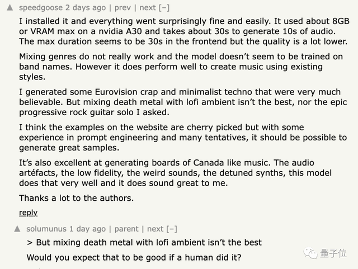Collapse the speedgoose comment thread
Viewport: 358px width, 269px height.
point(164,8)
